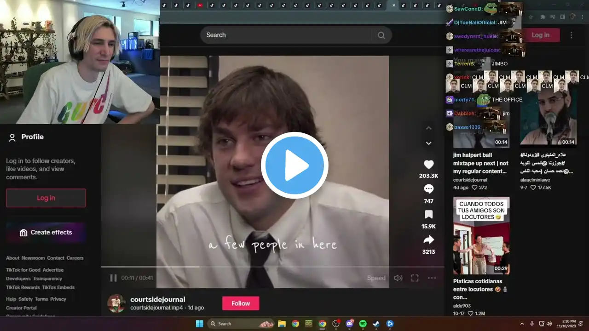Open the TikTok header three-dot menu
The image size is (589, 331).
coord(572,35)
